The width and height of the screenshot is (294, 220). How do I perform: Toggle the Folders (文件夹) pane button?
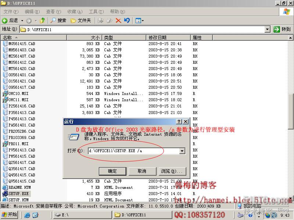[x=80, y=21]
